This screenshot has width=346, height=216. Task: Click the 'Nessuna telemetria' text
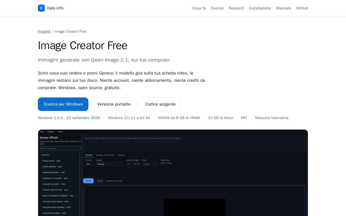[x=272, y=118]
